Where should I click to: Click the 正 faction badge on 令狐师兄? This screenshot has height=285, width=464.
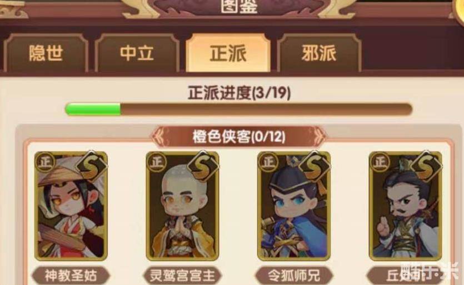point(268,162)
